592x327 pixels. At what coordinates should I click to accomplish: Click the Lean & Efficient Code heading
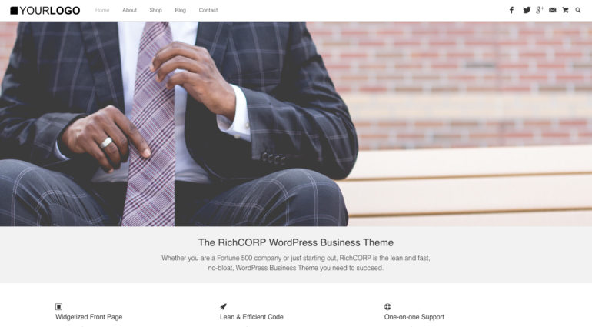point(252,317)
